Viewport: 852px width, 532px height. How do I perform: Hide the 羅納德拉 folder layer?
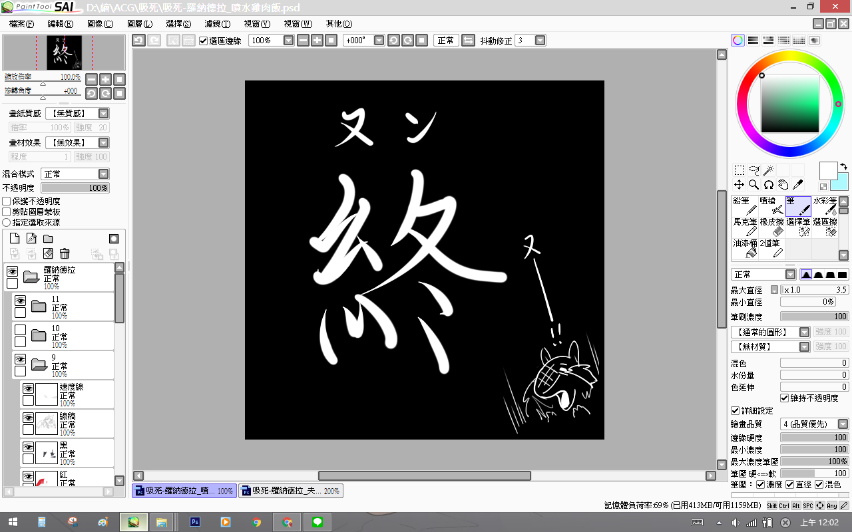pyautogui.click(x=12, y=271)
